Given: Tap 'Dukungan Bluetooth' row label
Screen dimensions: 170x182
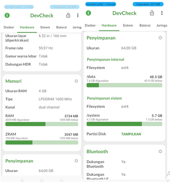Looking at the screenshot, I should coord(95,164).
